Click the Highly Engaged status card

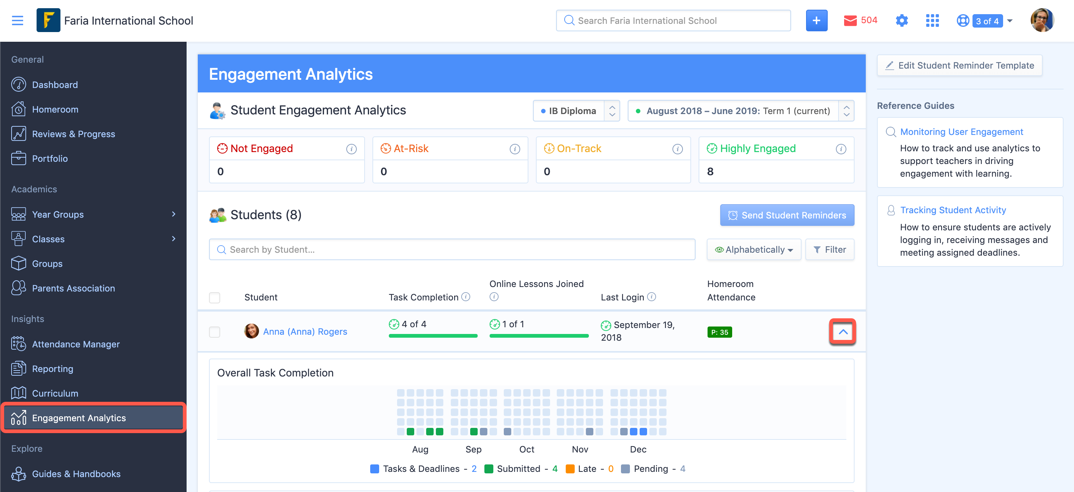(x=776, y=160)
